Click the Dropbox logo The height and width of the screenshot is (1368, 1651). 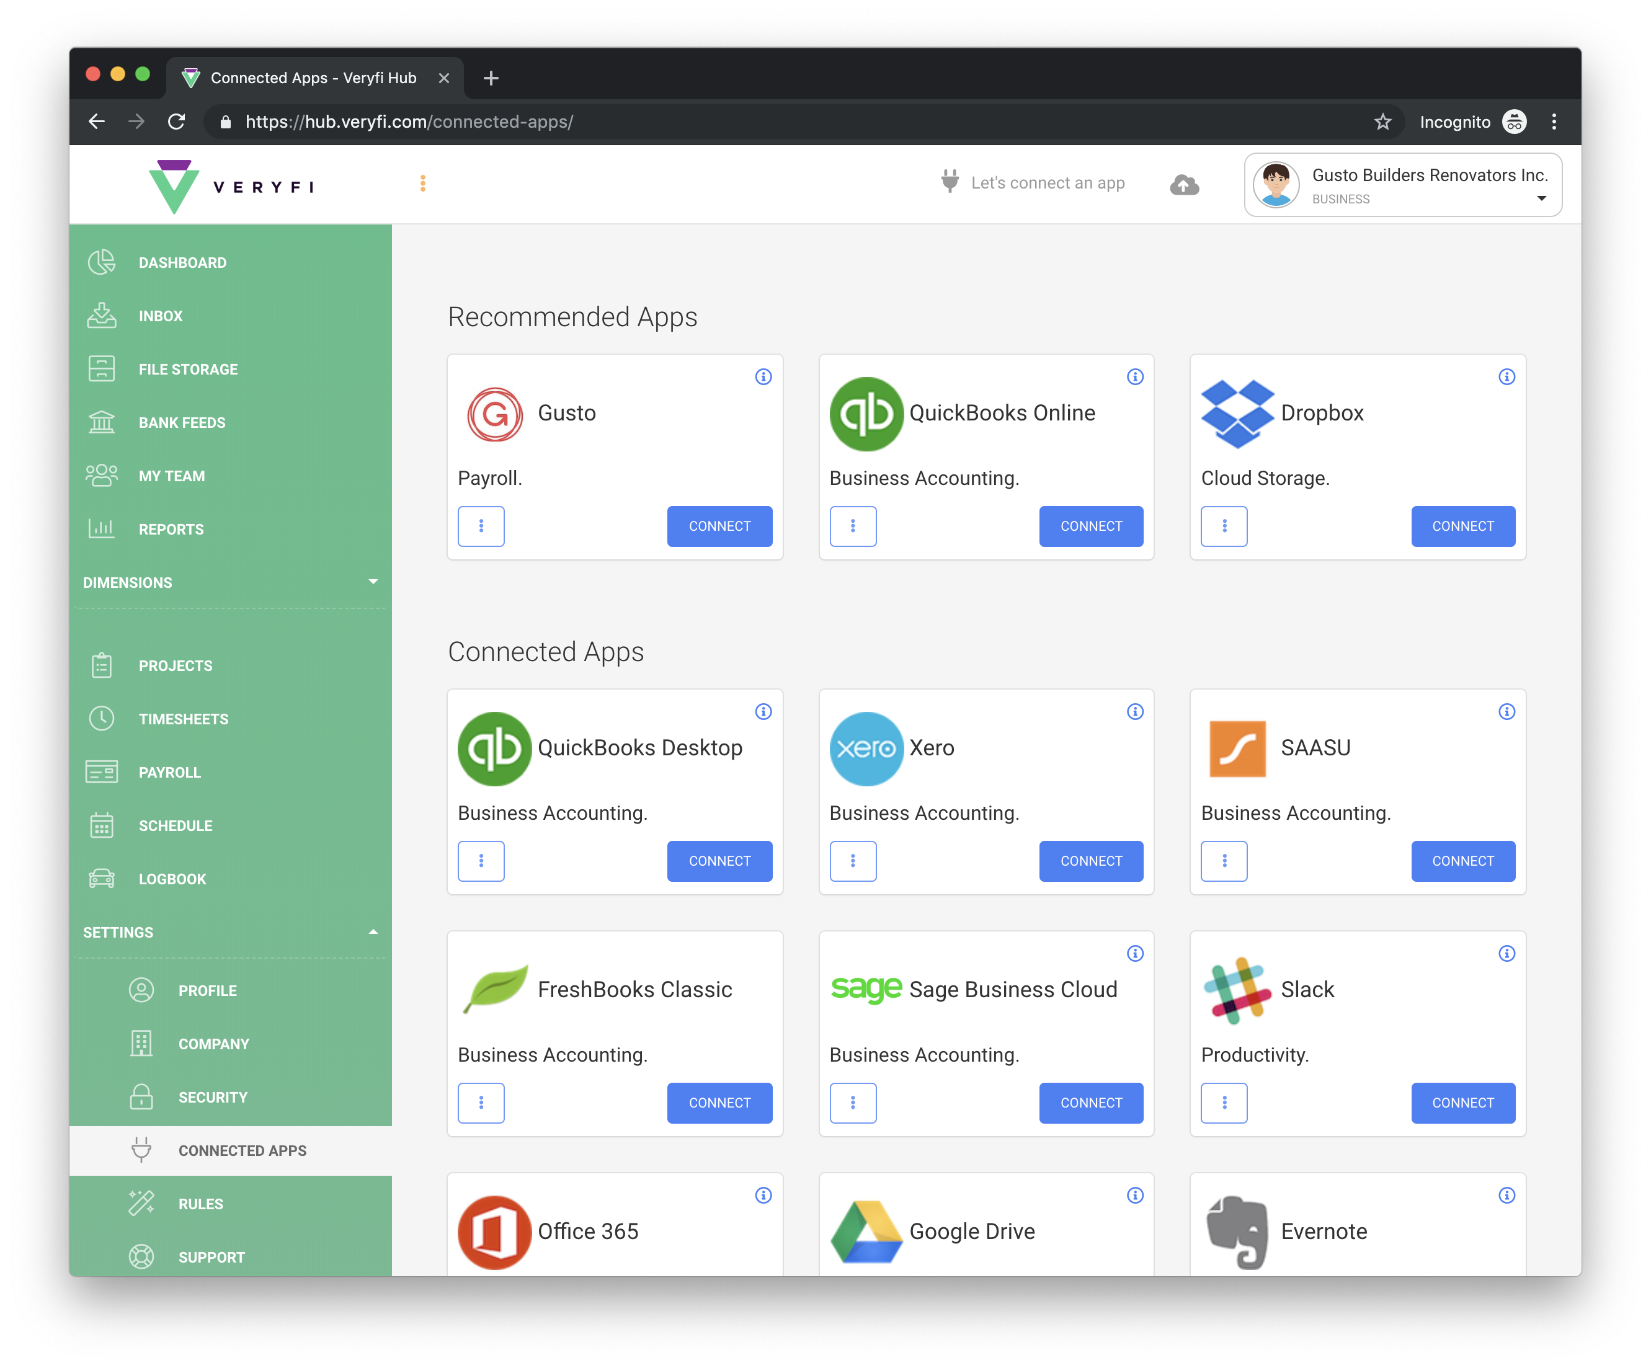point(1237,414)
